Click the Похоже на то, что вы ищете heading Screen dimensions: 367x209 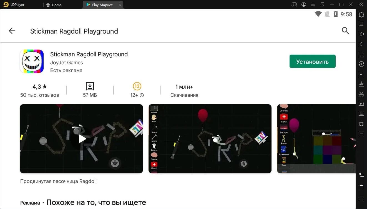click(x=96, y=203)
